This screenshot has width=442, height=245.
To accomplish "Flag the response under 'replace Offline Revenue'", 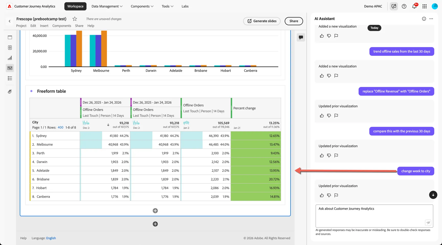I will click(336, 116).
